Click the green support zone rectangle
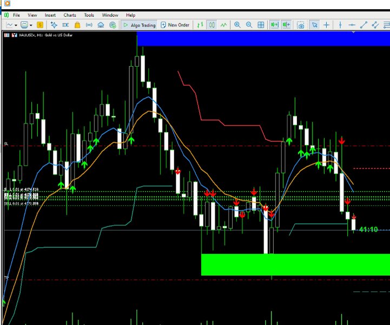 click(x=295, y=265)
